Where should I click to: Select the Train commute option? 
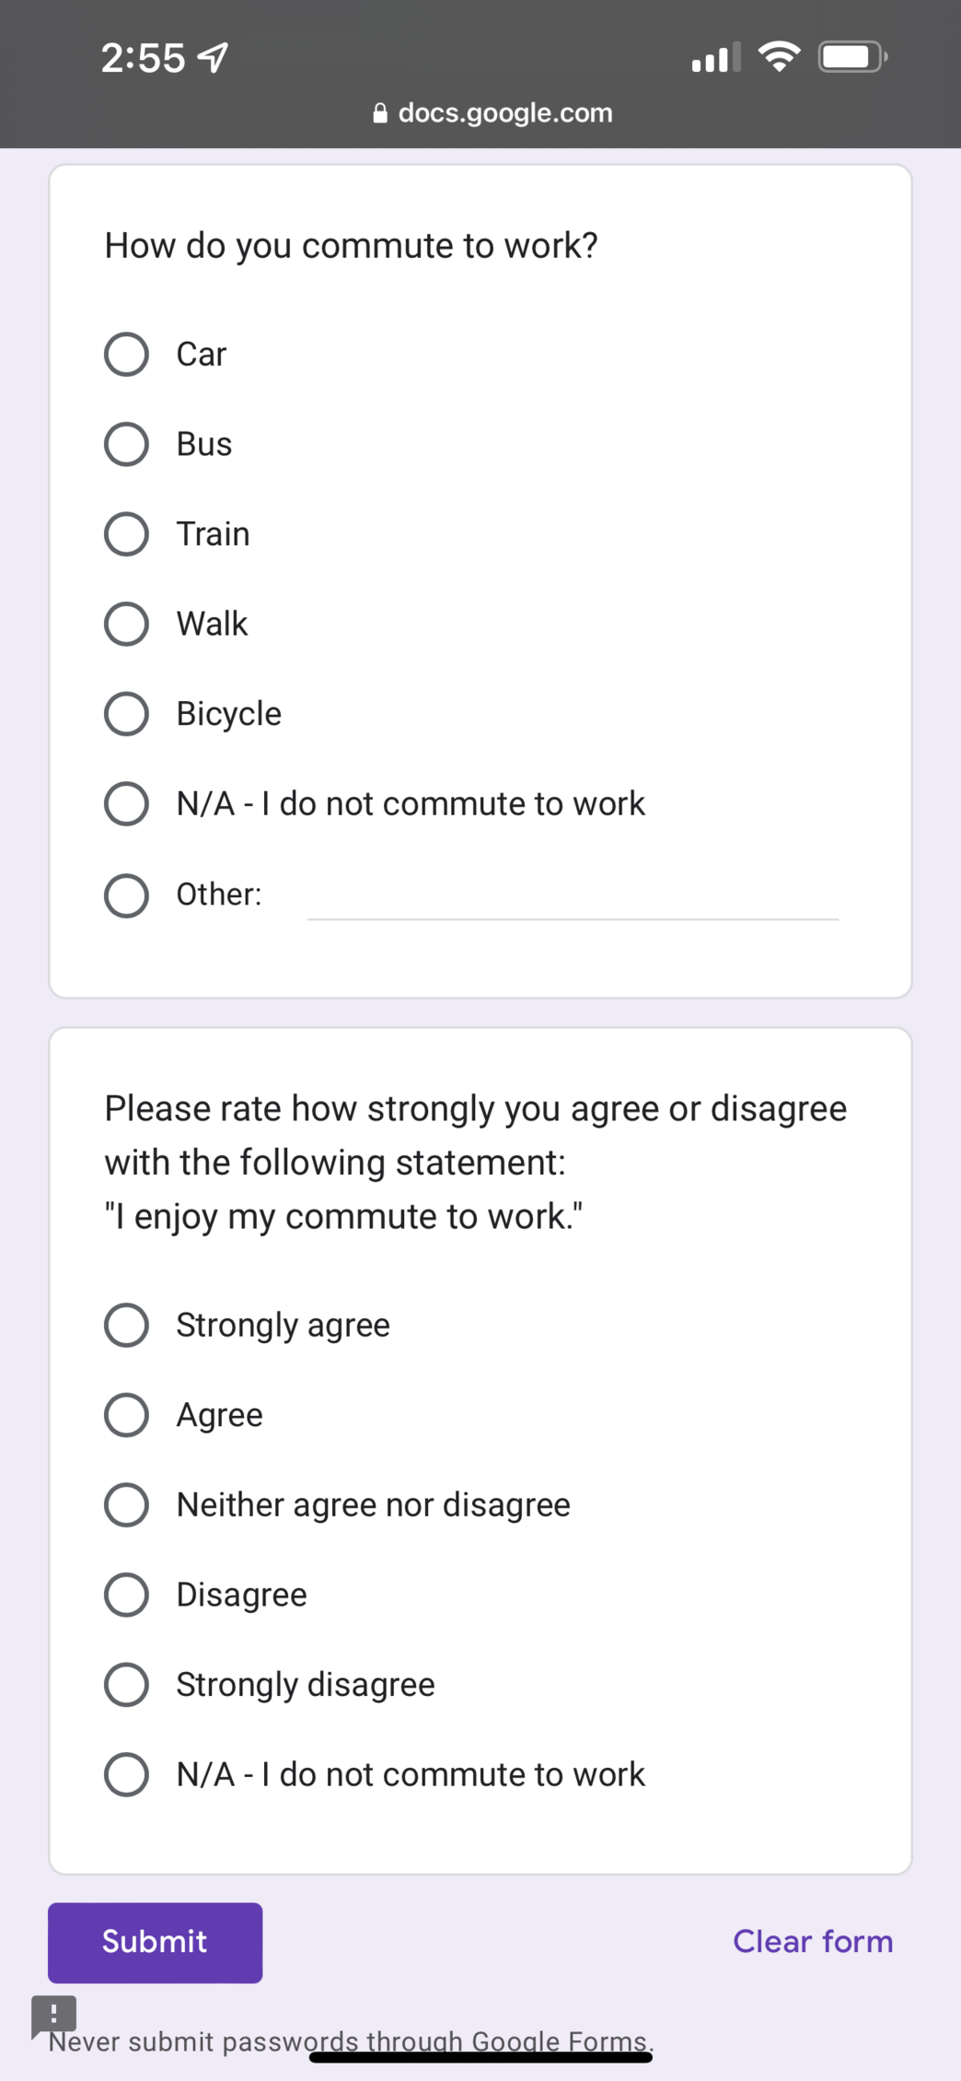pyautogui.click(x=126, y=532)
